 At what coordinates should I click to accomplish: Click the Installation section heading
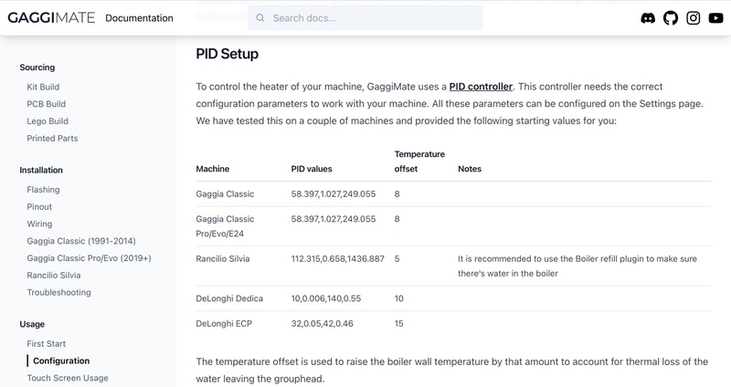tap(41, 170)
